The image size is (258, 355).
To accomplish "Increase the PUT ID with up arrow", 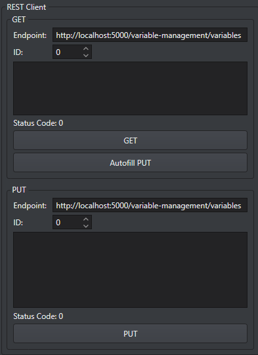I will click(x=86, y=219).
